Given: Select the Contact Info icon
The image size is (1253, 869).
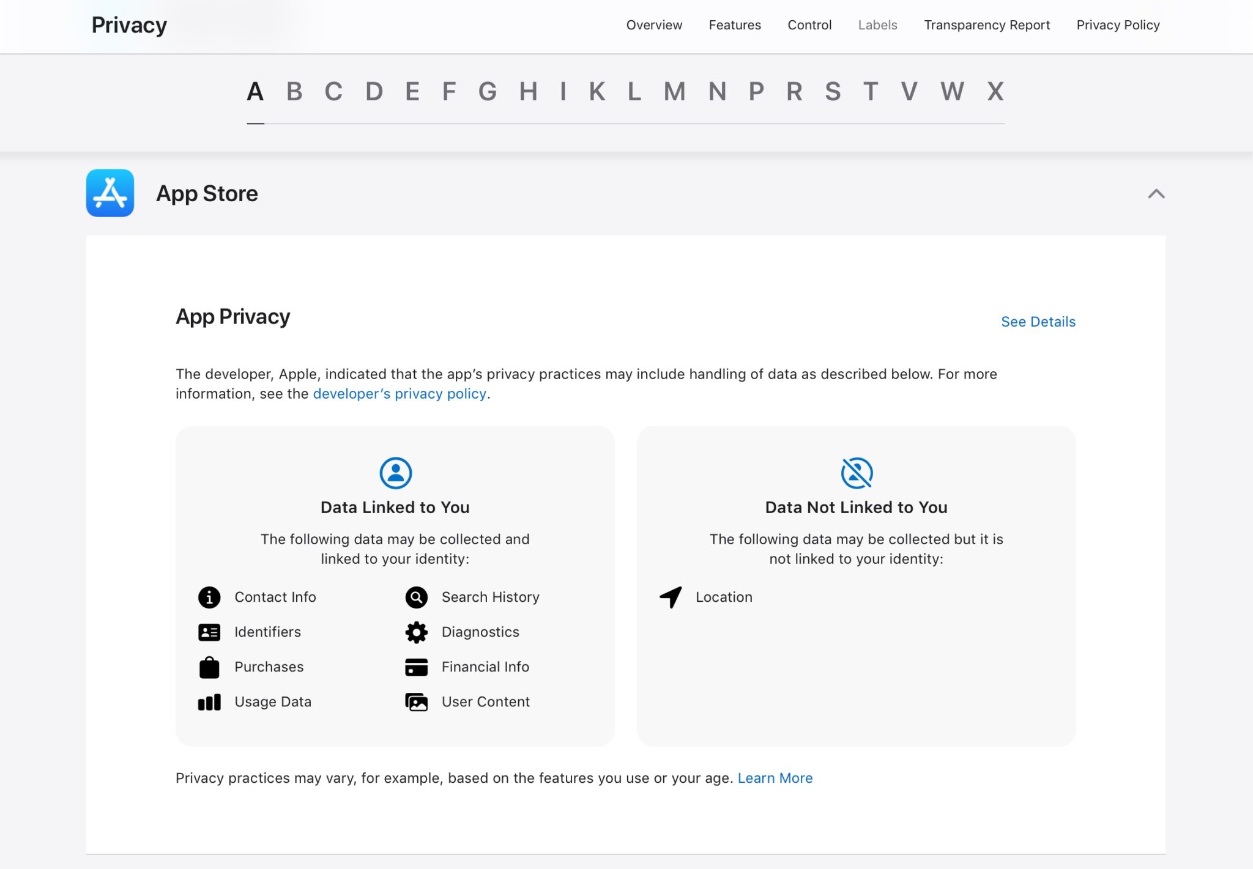Looking at the screenshot, I should point(209,597).
